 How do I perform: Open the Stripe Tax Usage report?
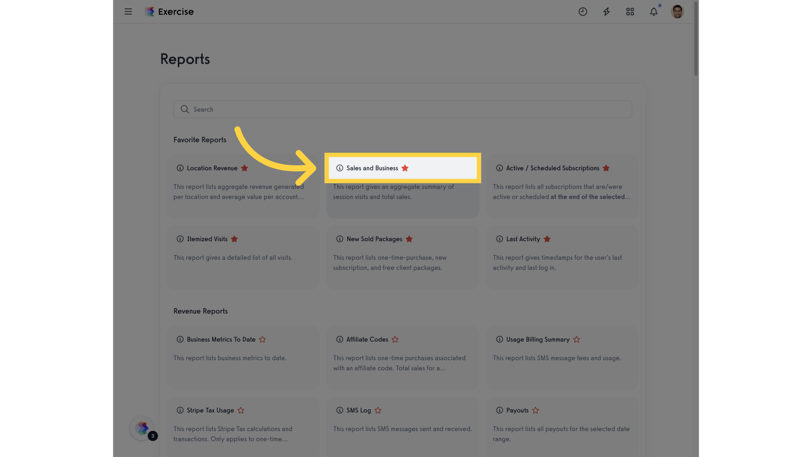point(210,410)
